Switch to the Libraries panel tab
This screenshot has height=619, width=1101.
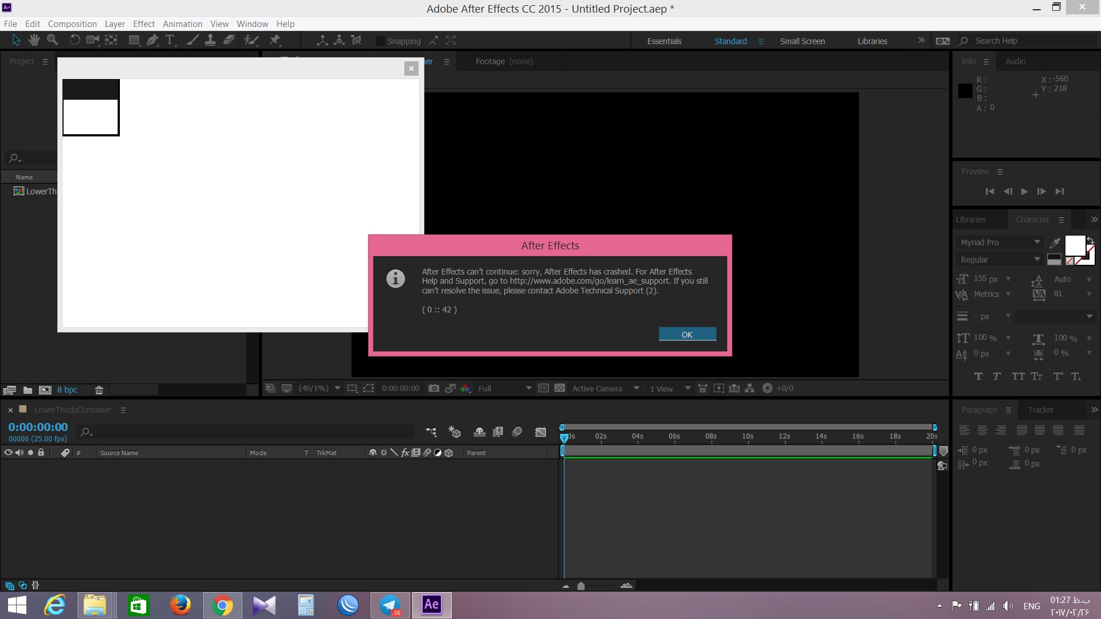tap(970, 220)
